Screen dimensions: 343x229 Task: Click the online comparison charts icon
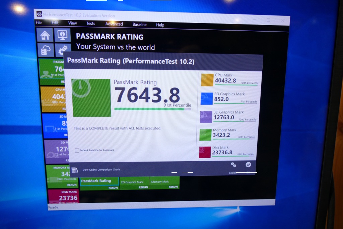75,170
